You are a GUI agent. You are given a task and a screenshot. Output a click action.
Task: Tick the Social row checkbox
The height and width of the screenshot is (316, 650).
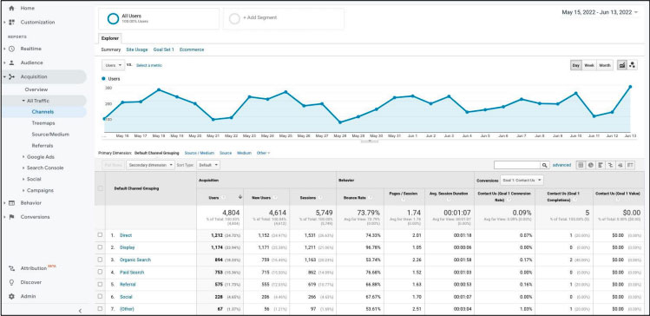100,297
